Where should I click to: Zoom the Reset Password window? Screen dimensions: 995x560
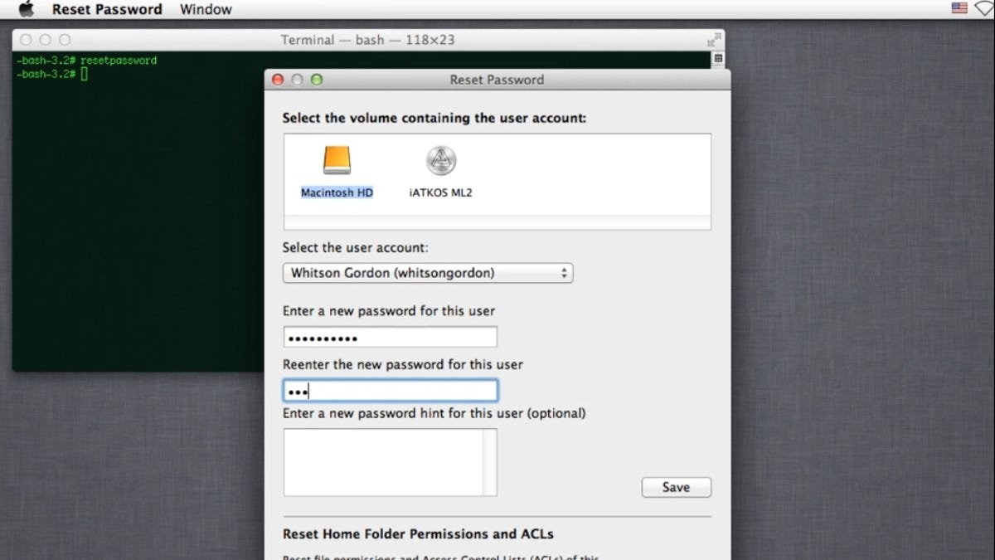pyautogui.click(x=316, y=80)
